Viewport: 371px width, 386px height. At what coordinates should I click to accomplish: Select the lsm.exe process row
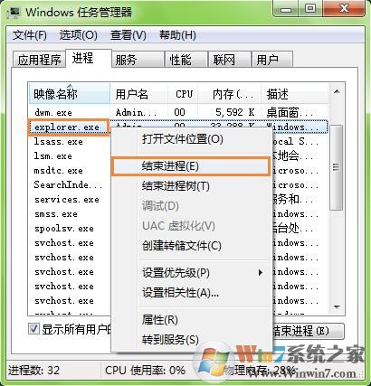click(70, 156)
